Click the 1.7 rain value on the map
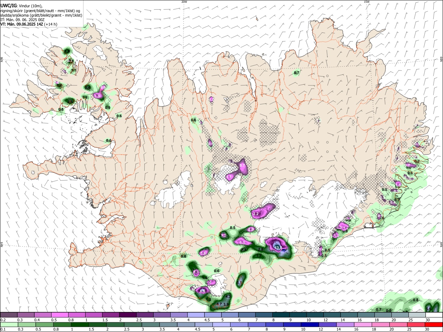The height and width of the screenshot is (332, 443). coord(259,256)
